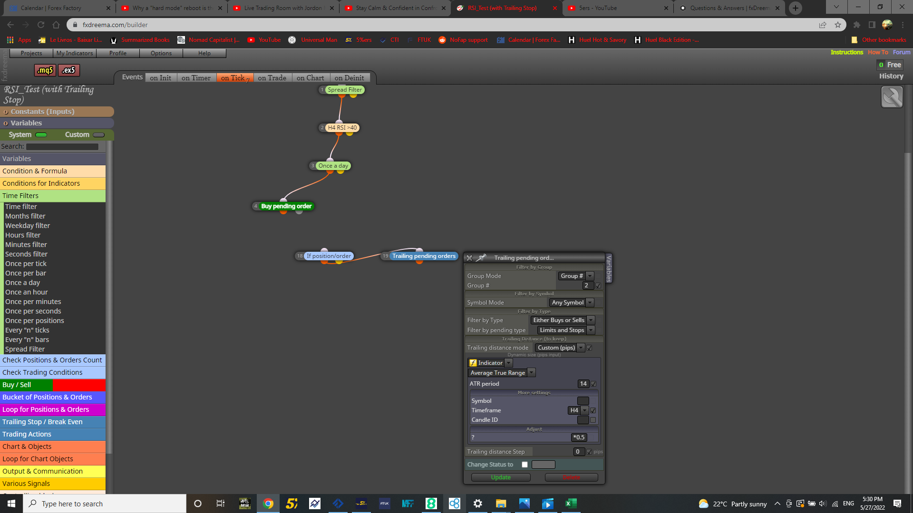The image size is (913, 513).
Task: Open the notifications action center
Action: (x=897, y=503)
